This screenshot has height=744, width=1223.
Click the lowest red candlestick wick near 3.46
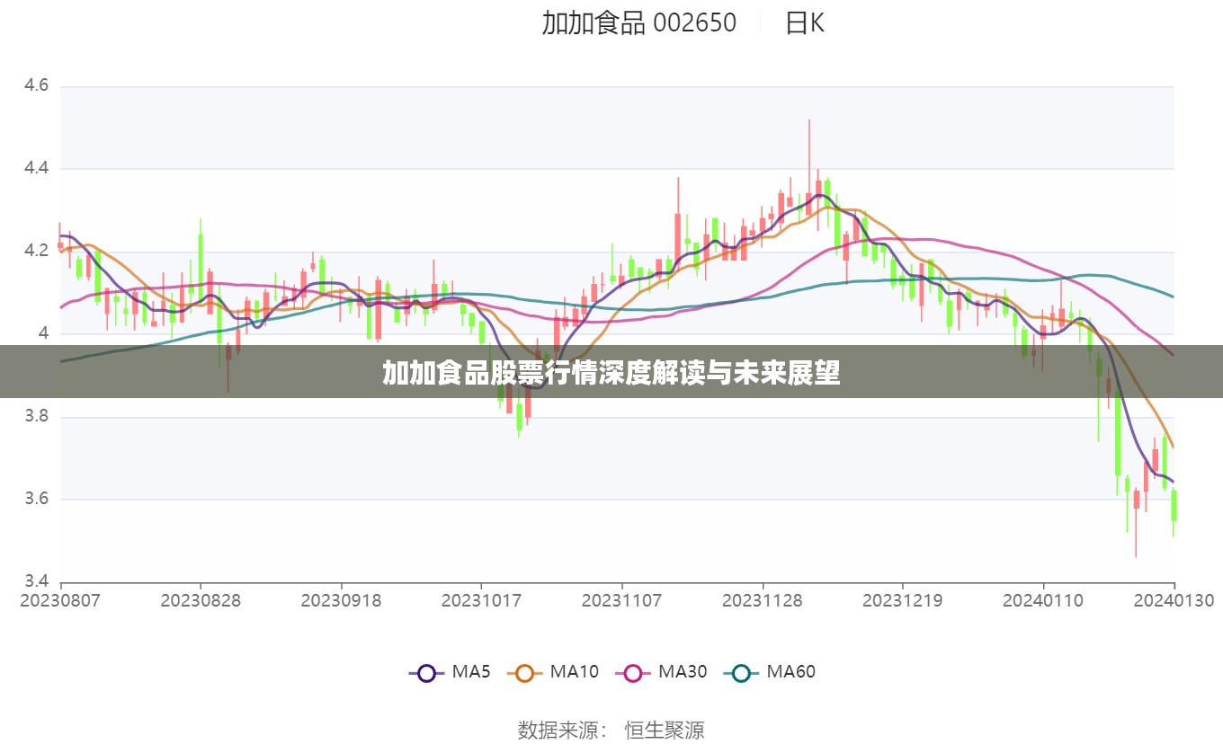pyautogui.click(x=1136, y=521)
